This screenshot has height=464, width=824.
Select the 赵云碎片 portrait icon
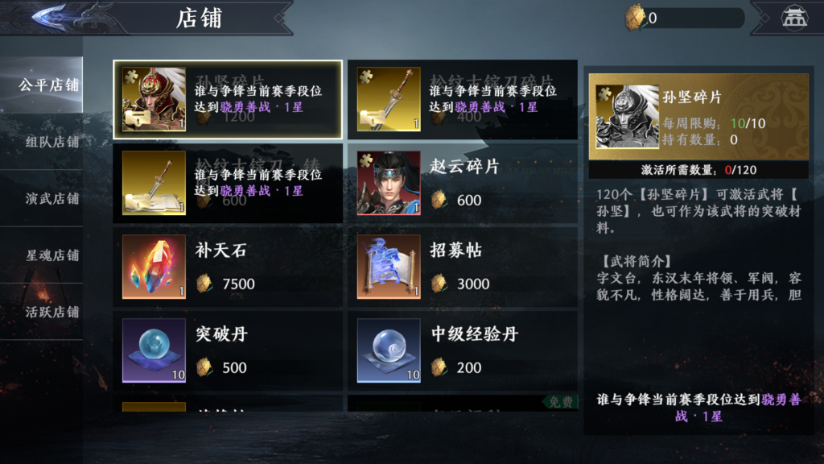coord(389,183)
